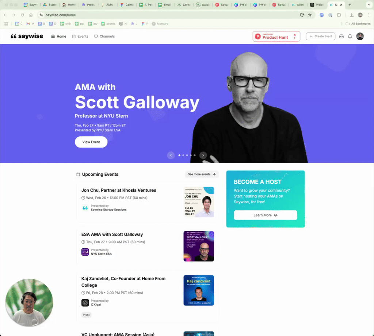Go to previous carousel slide arrow
This screenshot has height=336, width=374.
coord(171,155)
